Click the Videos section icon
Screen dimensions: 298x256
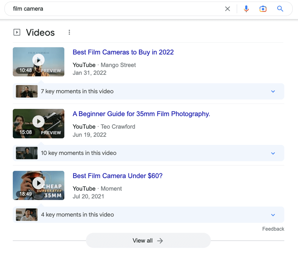(17, 32)
